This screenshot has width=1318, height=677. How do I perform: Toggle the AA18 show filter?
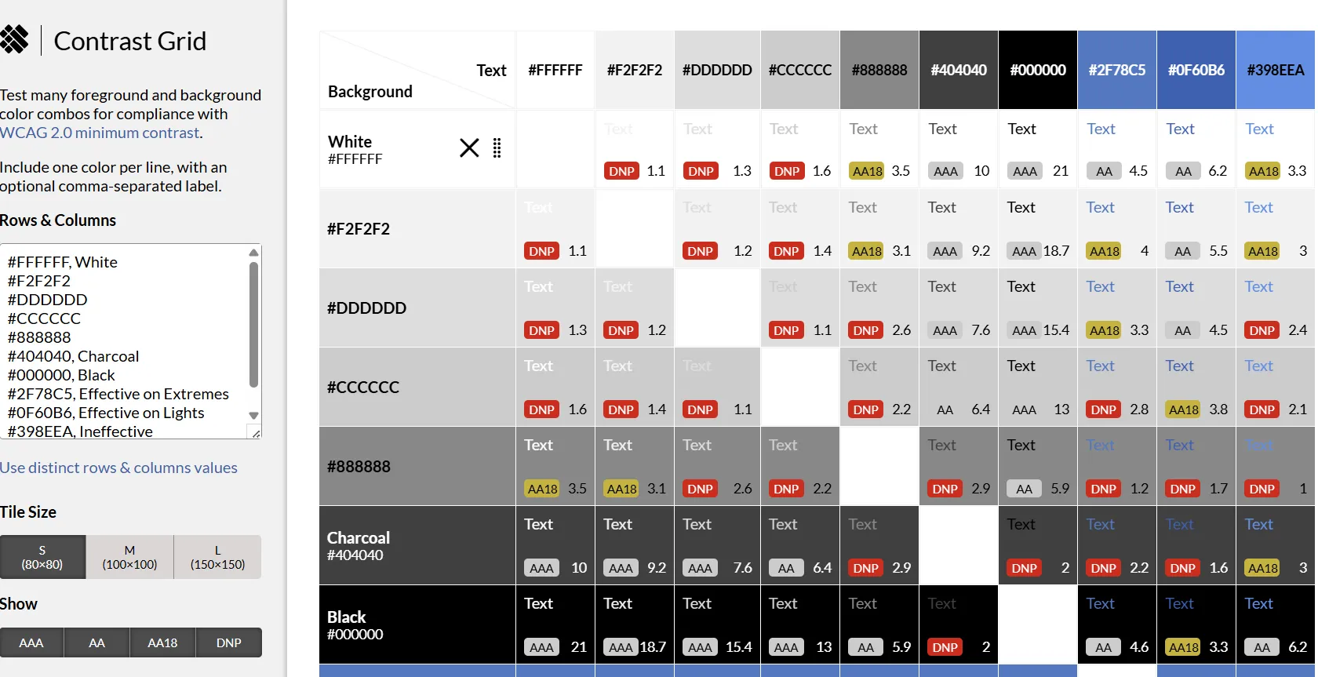pos(162,642)
